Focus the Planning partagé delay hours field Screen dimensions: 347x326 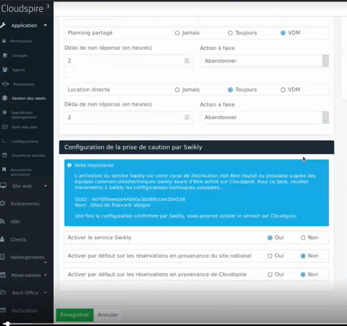[x=129, y=61]
